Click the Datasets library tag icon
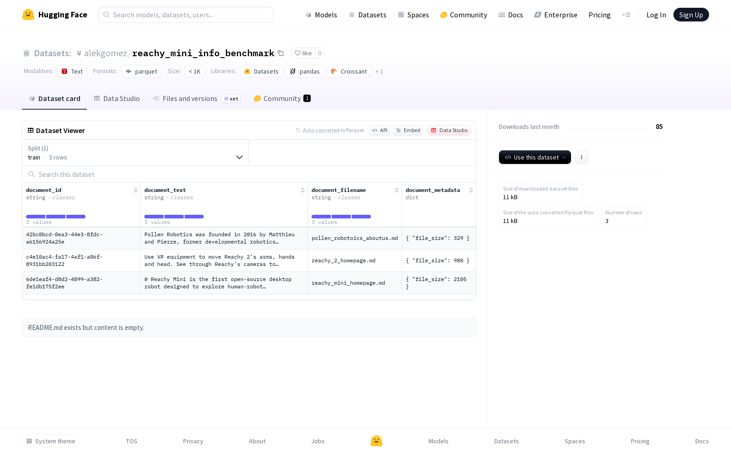 pyautogui.click(x=247, y=71)
